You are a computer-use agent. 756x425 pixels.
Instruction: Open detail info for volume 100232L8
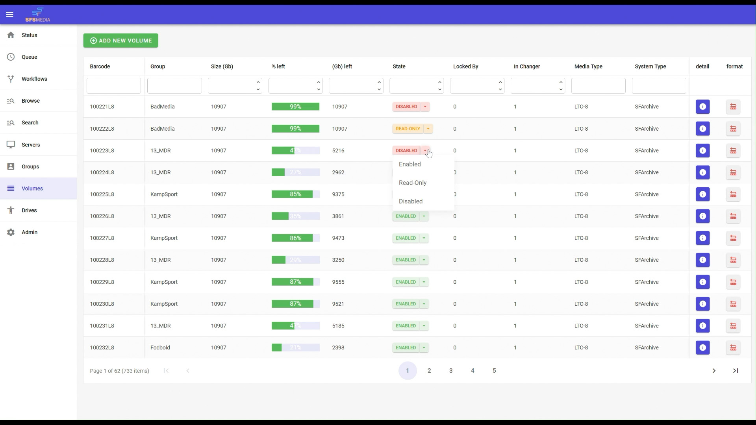[702, 347]
